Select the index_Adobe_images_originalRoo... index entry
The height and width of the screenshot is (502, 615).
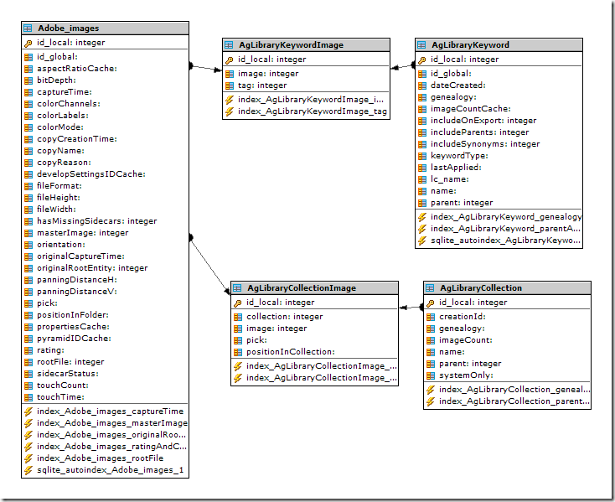[111, 435]
